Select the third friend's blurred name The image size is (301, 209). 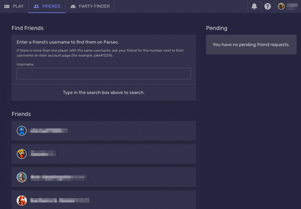(x=58, y=177)
